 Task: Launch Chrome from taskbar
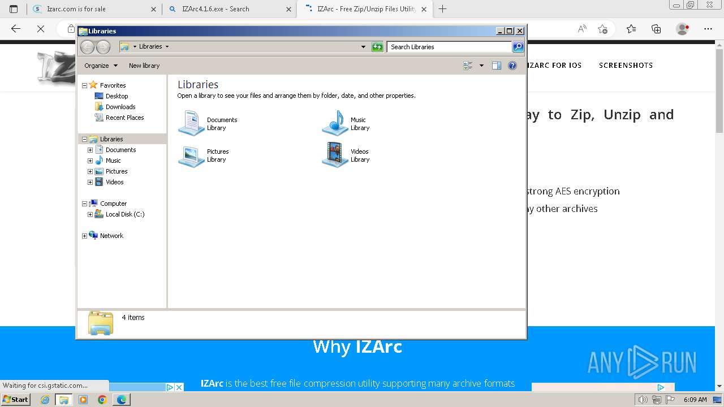[x=102, y=400]
